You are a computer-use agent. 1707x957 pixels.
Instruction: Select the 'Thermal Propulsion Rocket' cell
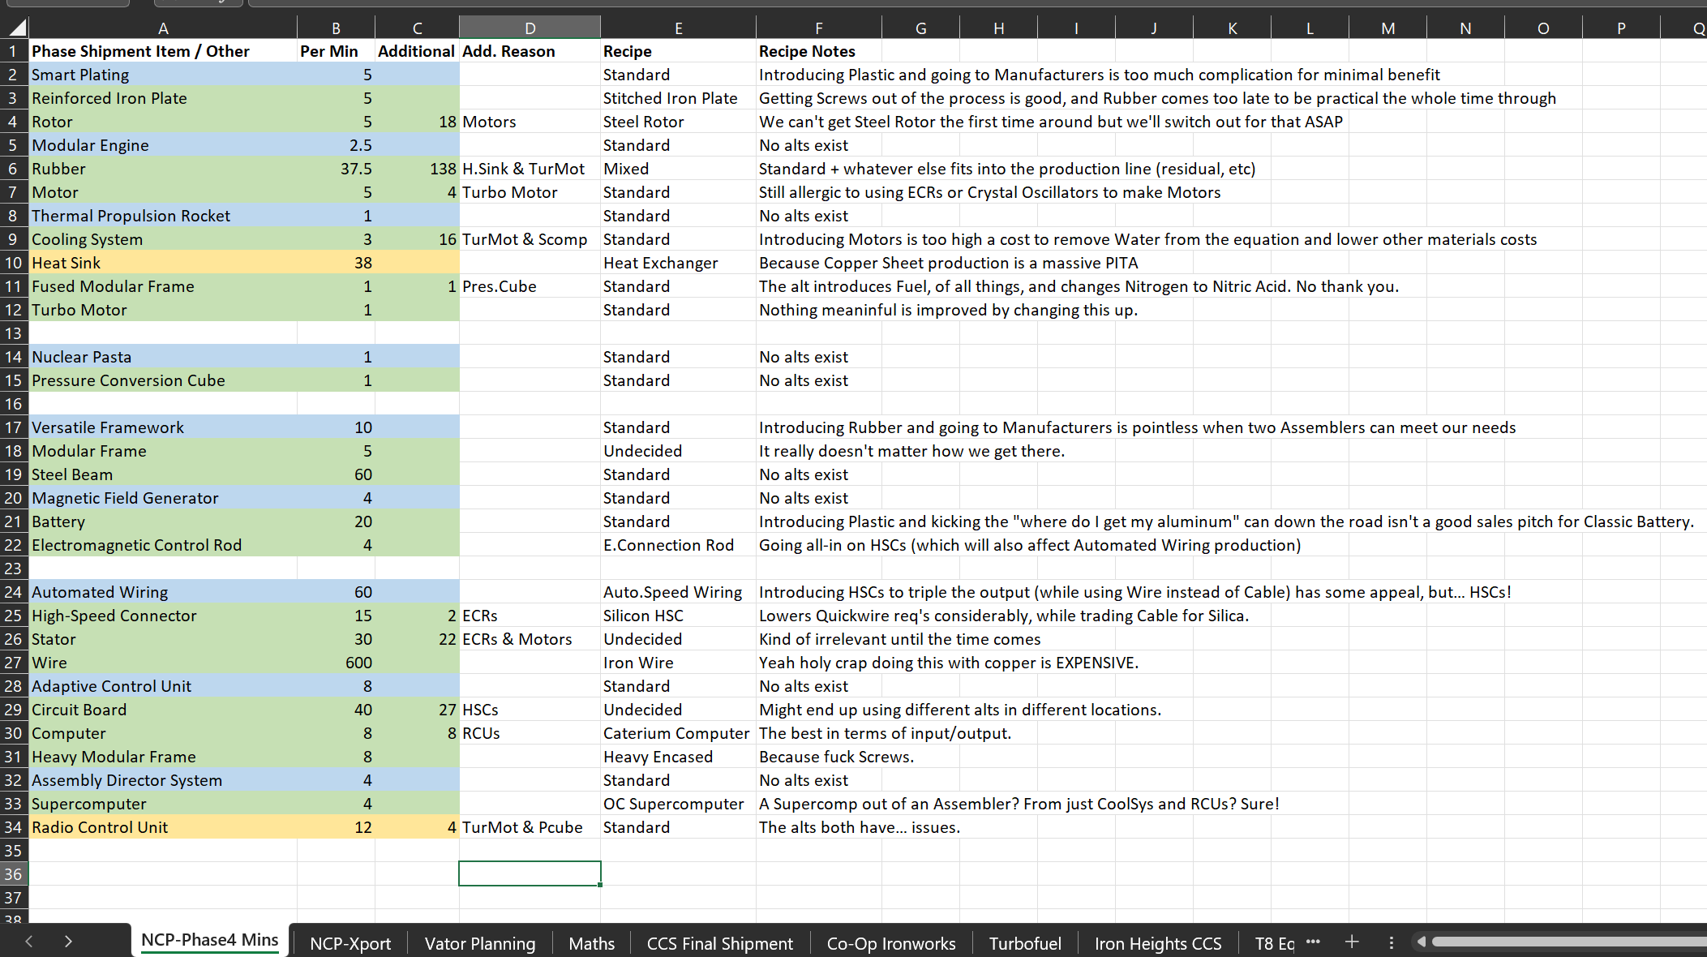tap(163, 216)
